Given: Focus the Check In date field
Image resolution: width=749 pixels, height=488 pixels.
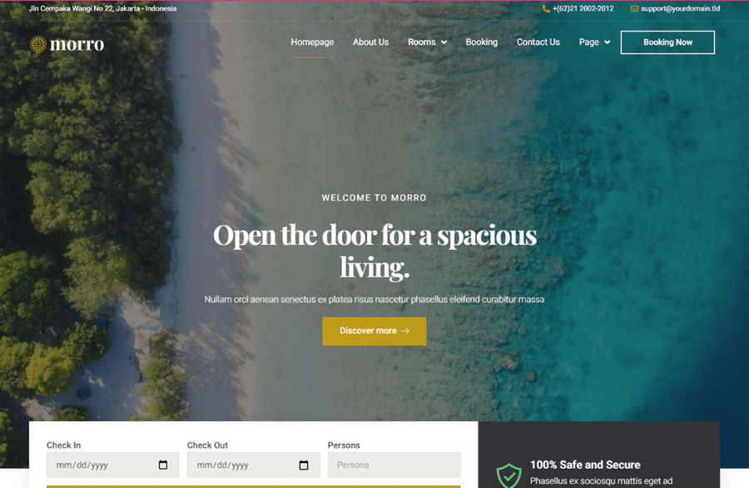Looking at the screenshot, I should 112,465.
